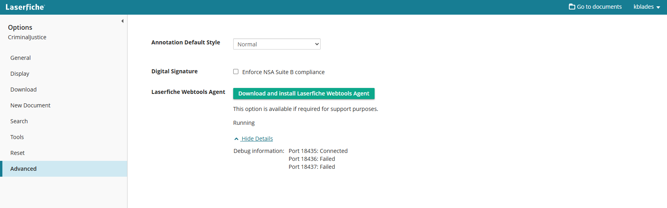Open the General options section

[21, 58]
